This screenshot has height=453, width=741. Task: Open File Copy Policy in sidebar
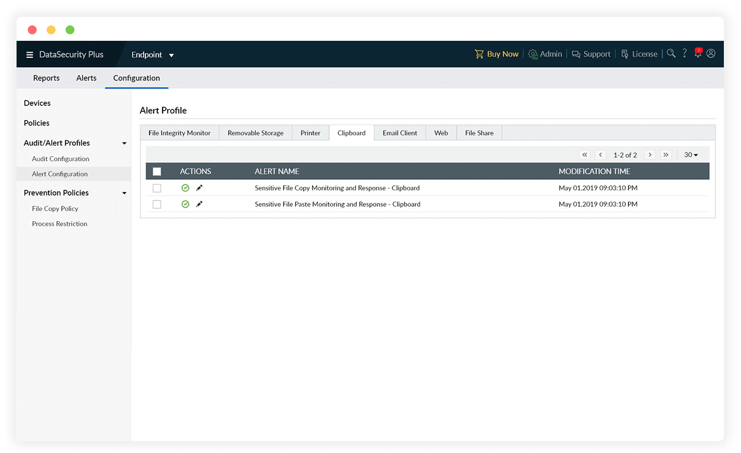(55, 209)
